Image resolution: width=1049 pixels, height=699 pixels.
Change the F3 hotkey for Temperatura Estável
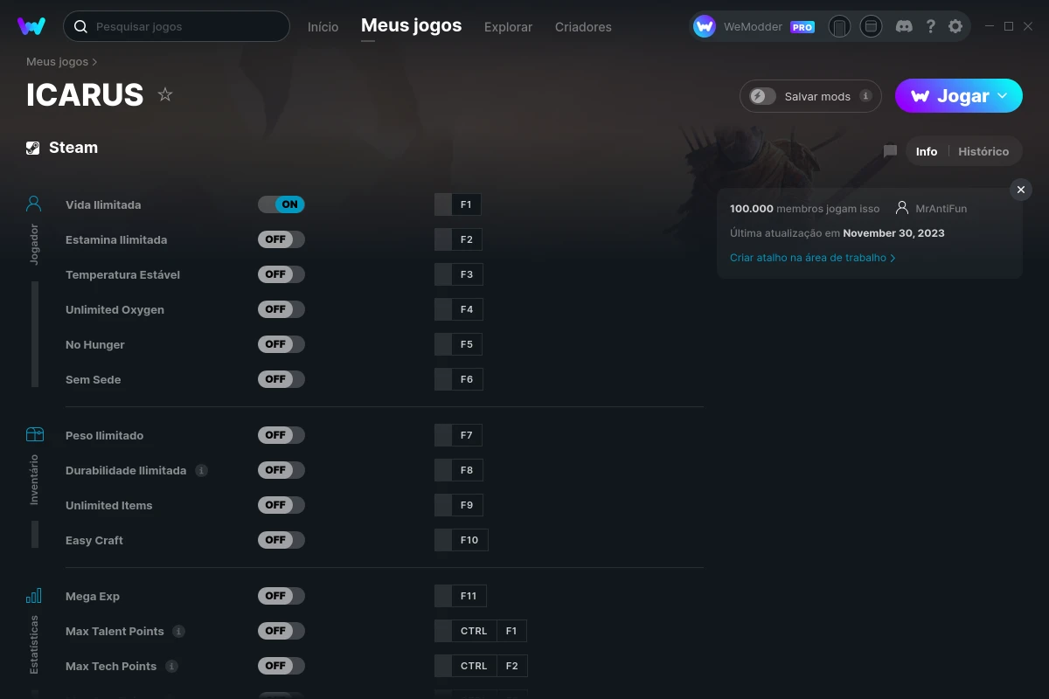458,274
